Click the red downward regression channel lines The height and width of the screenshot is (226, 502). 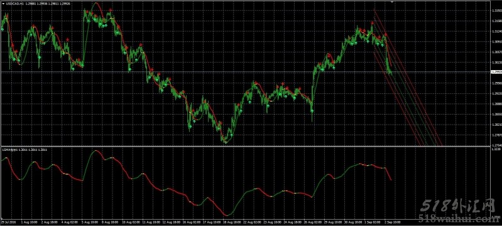coord(408,78)
